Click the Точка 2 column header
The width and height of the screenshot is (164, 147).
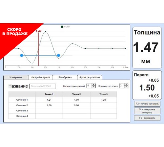[76, 94]
